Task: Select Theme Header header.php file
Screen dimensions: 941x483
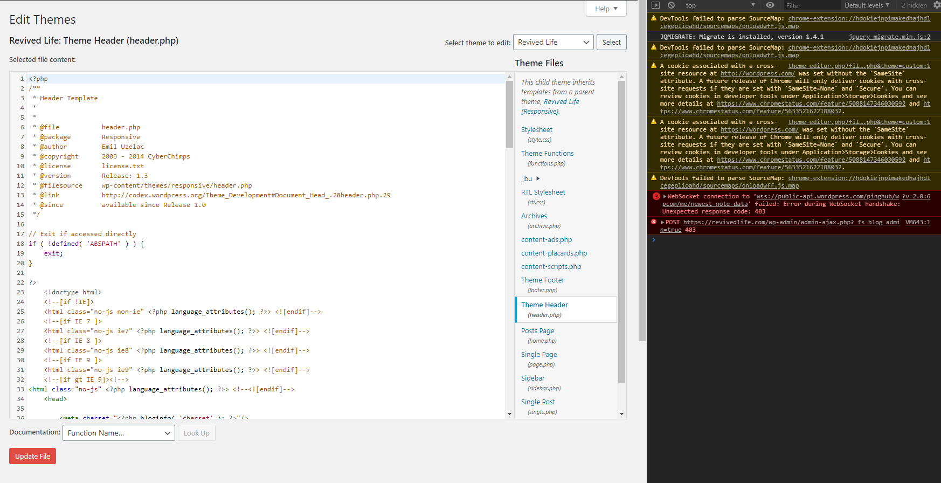Action: (x=566, y=309)
